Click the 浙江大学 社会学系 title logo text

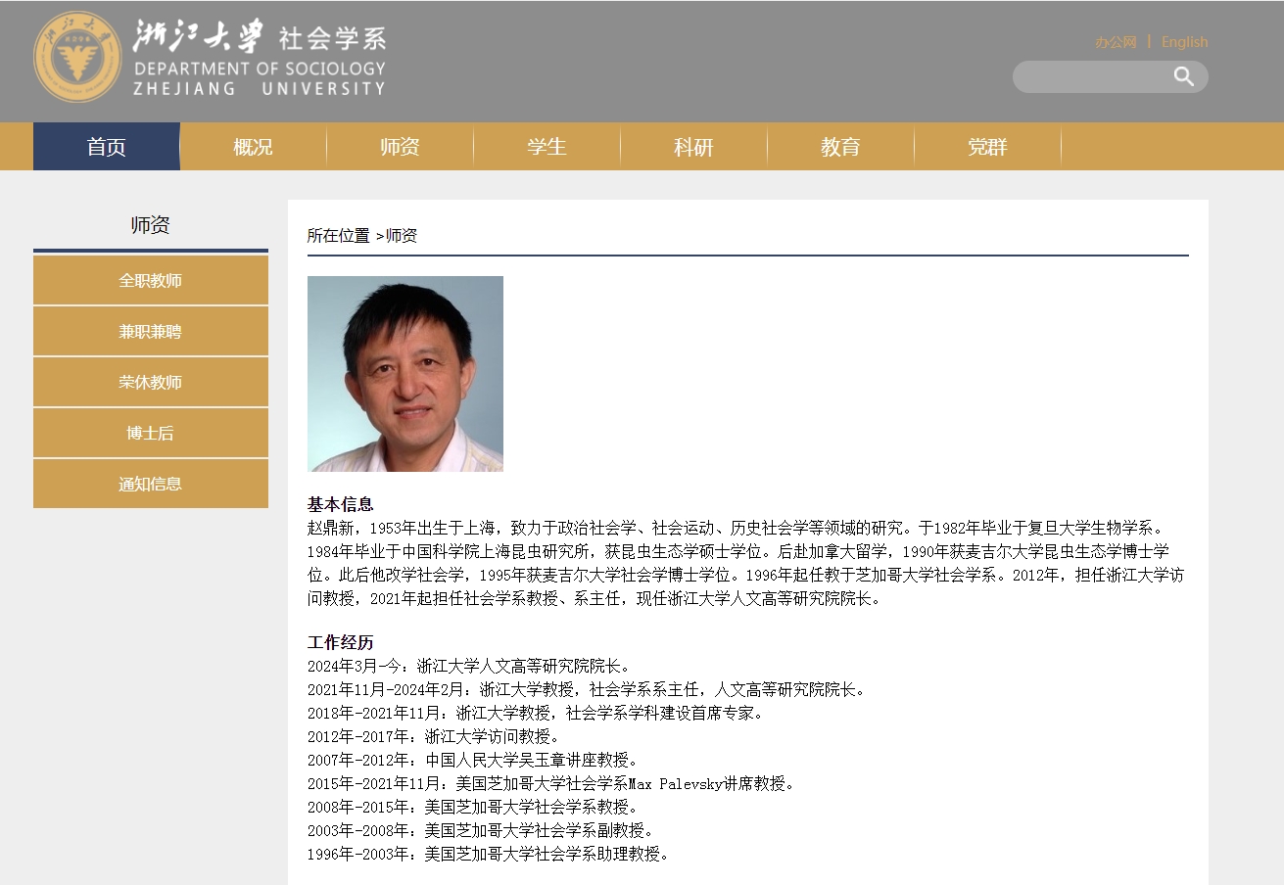pos(260,57)
